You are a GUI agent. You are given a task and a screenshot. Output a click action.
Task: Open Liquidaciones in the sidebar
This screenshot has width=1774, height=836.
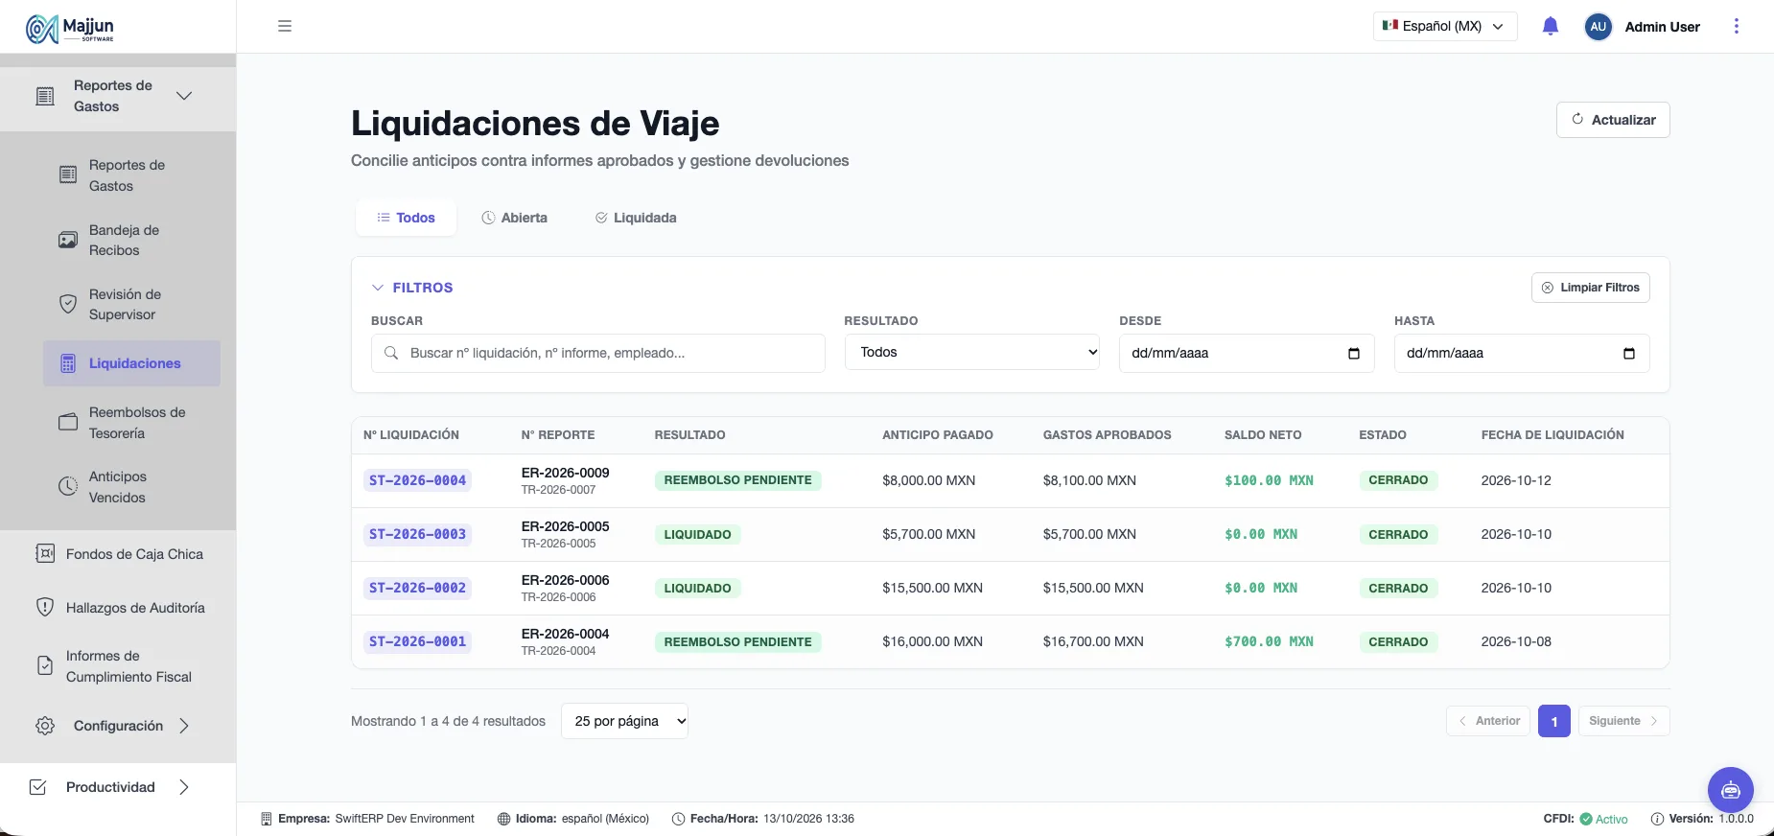131,363
